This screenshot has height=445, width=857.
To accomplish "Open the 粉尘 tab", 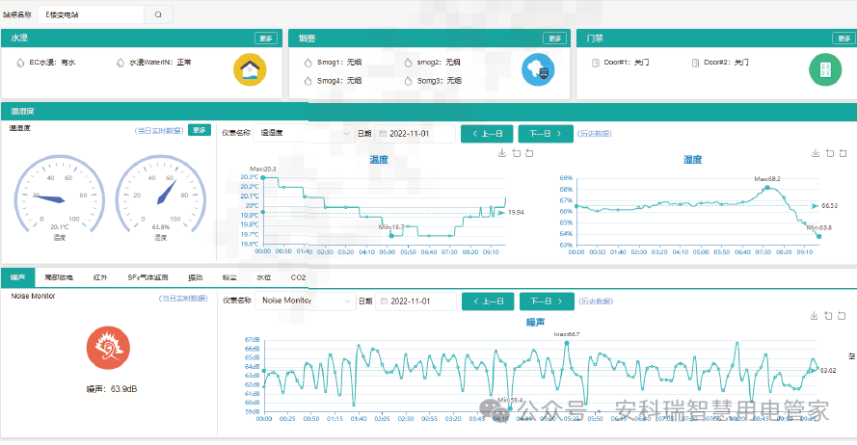I will [229, 277].
